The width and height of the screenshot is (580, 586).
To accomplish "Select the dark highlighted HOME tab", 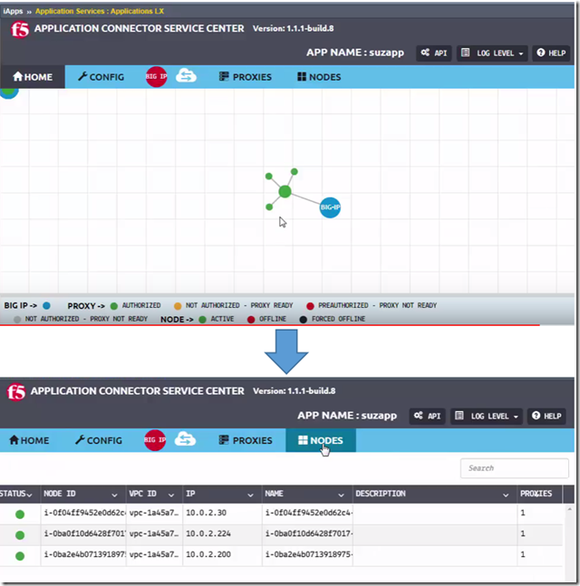I will 32,77.
